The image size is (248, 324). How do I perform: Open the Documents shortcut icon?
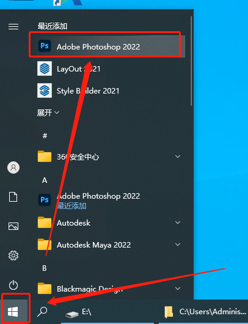(x=13, y=197)
